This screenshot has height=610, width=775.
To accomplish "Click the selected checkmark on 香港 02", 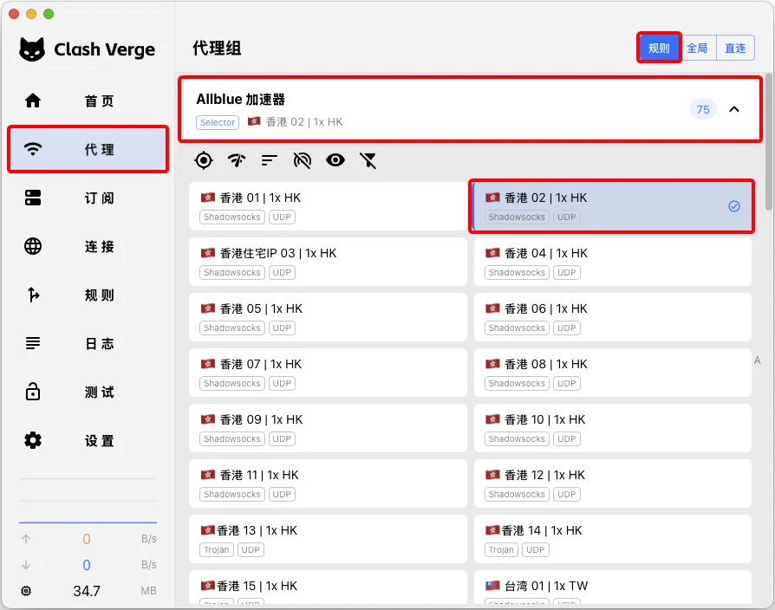I will click(x=734, y=206).
